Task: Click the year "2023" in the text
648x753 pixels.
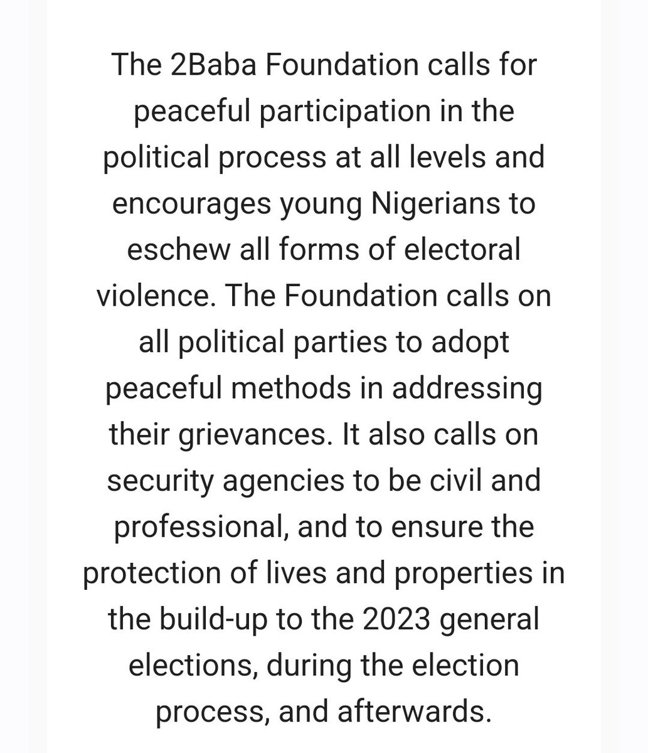Action: coord(397,617)
